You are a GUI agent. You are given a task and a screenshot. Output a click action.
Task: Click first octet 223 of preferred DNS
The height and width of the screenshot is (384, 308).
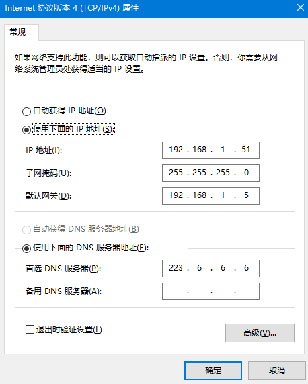(176, 268)
